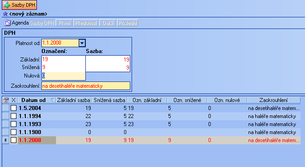This screenshot has height=167, width=305.
Task: Click the rounding cell in the 1.5.2004 row
Action: coord(274,108)
